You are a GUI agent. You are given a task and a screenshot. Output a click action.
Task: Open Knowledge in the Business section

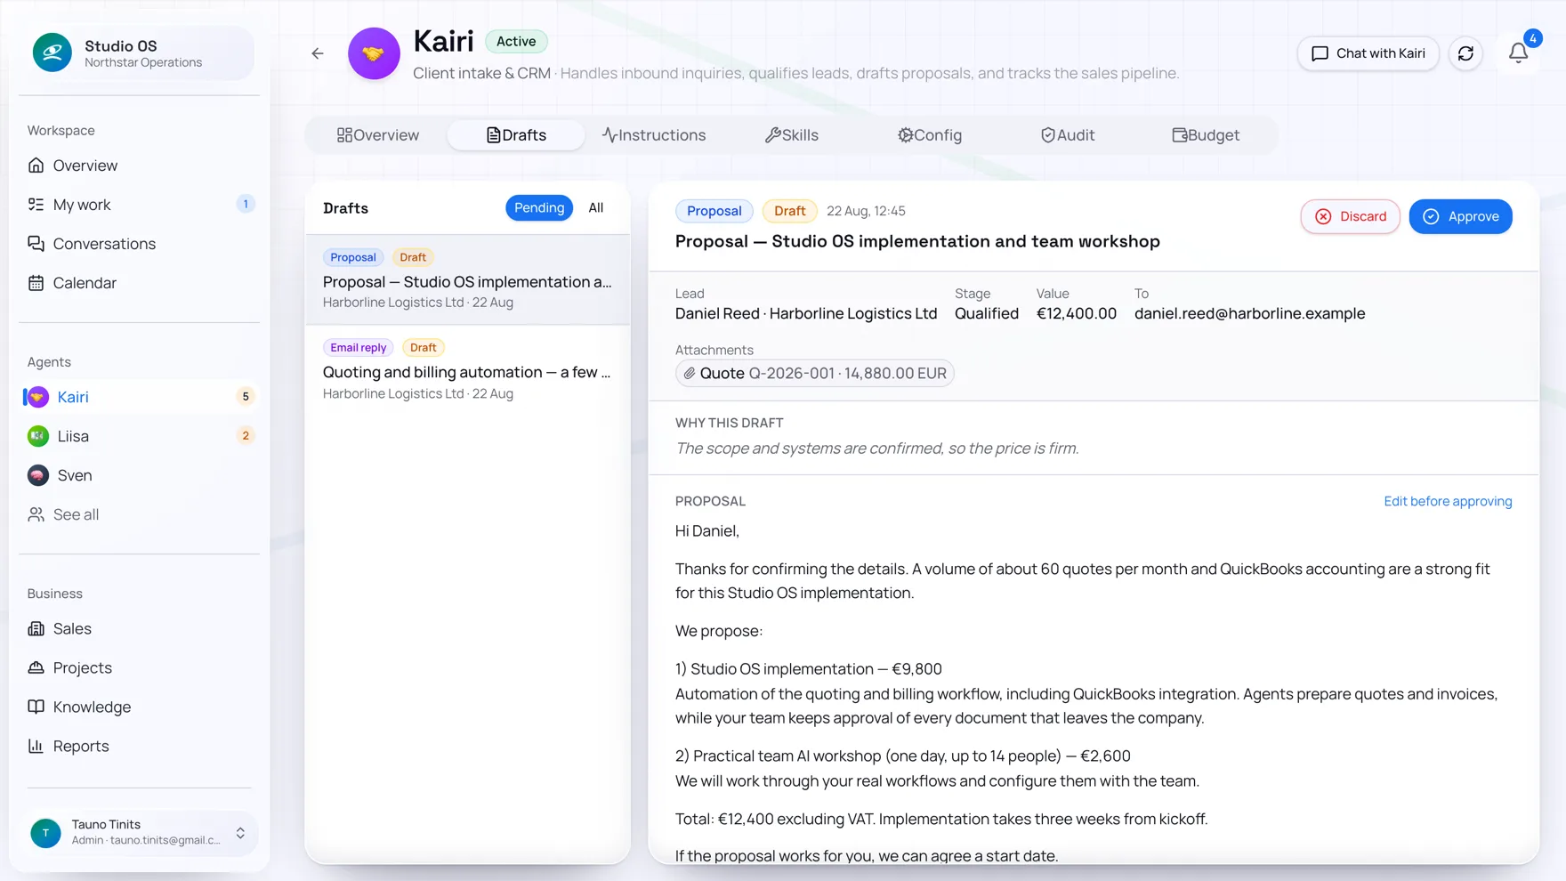pyautogui.click(x=139, y=707)
